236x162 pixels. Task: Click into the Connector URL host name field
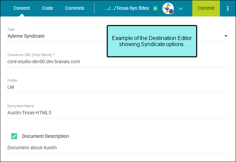pos(101,62)
